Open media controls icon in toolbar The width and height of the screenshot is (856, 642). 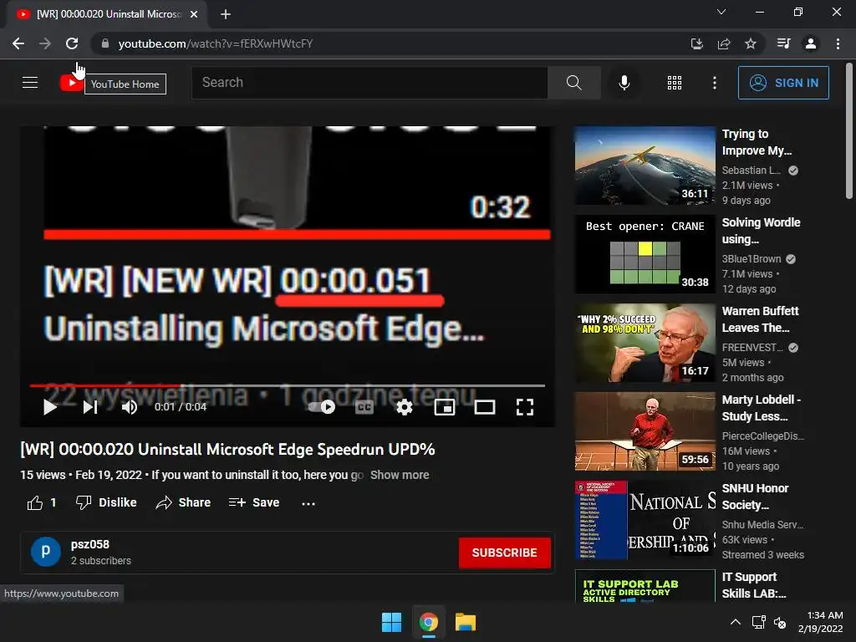(x=783, y=43)
